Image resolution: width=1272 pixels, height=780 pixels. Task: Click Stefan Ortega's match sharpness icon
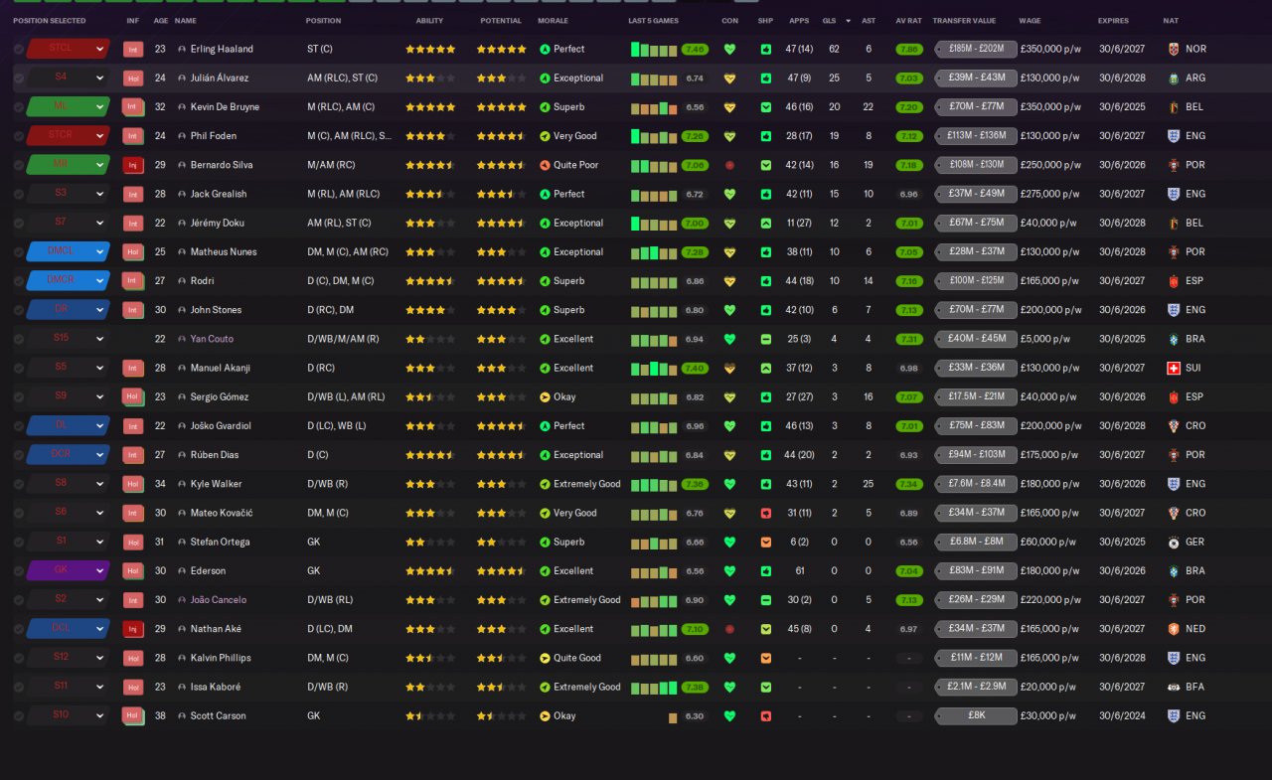[765, 543]
